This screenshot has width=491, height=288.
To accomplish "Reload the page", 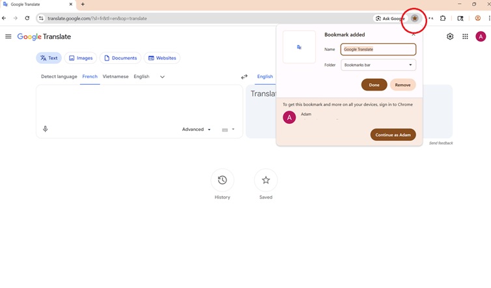I will point(27,18).
